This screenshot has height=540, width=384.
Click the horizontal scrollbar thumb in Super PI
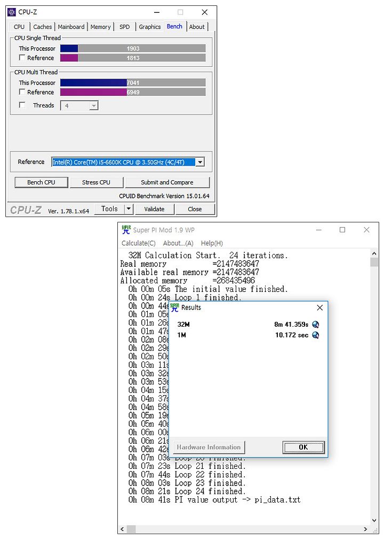click(x=131, y=529)
